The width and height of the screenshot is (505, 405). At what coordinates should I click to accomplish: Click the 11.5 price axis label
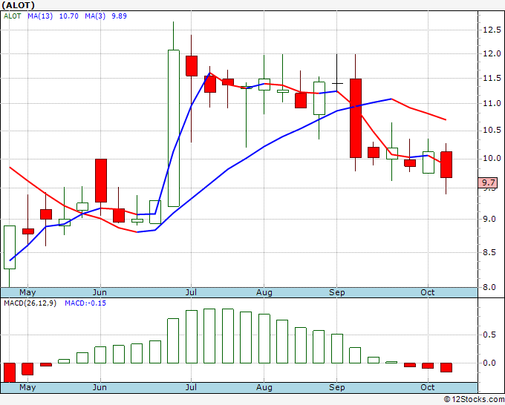pyautogui.click(x=492, y=78)
